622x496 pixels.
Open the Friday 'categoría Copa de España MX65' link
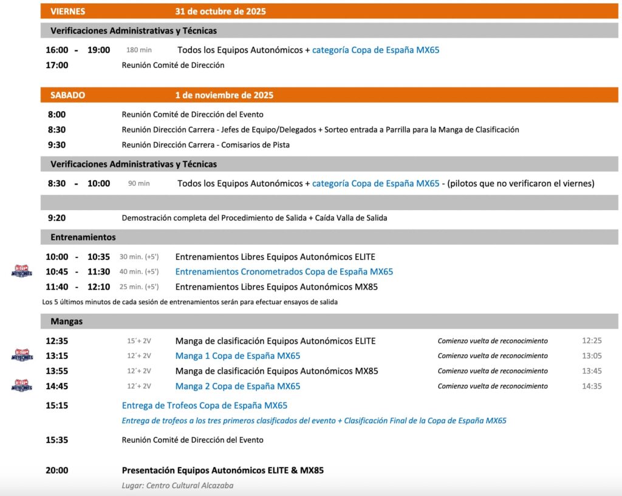375,50
